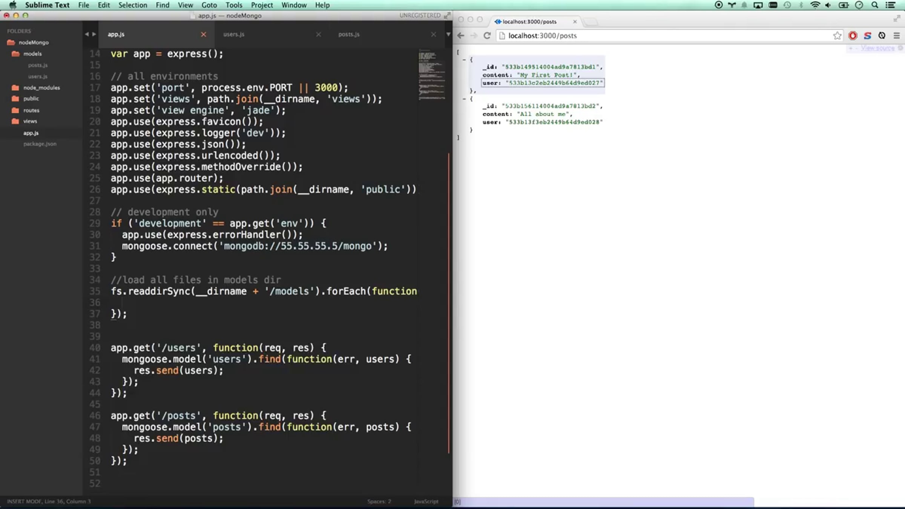
Task: Open package.json in sidebar
Action: 40,144
